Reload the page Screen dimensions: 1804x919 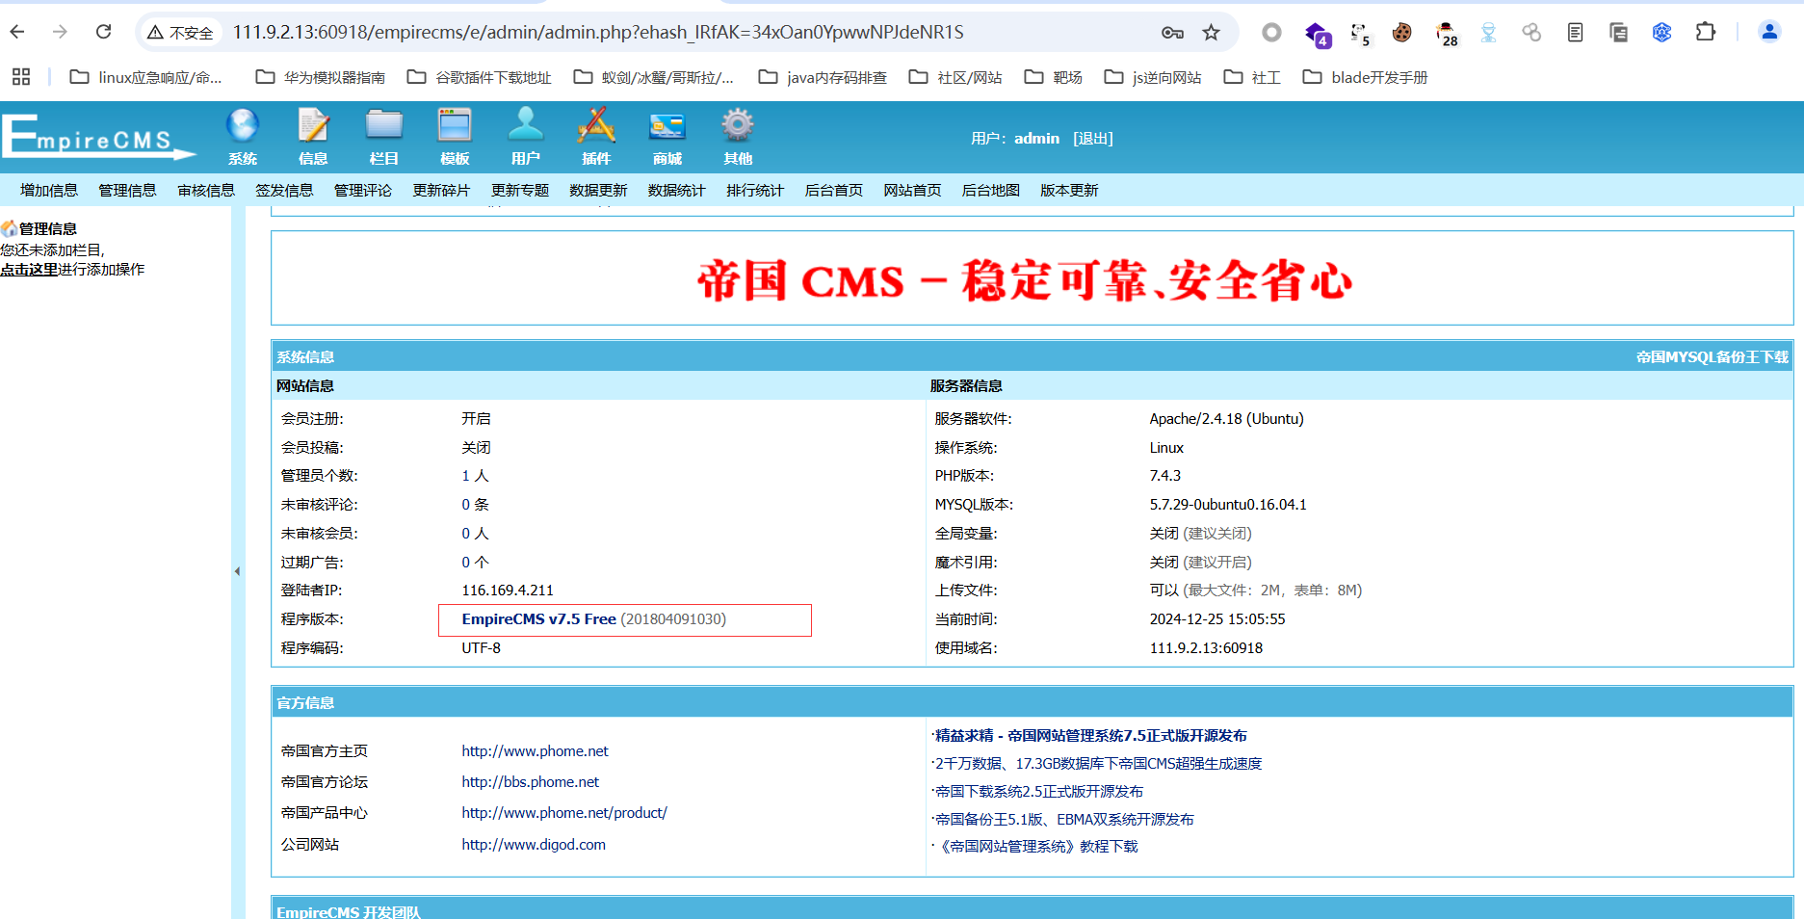tap(103, 32)
